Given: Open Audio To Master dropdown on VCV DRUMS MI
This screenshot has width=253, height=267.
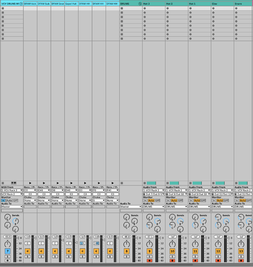Looking at the screenshot, I should [12, 207].
